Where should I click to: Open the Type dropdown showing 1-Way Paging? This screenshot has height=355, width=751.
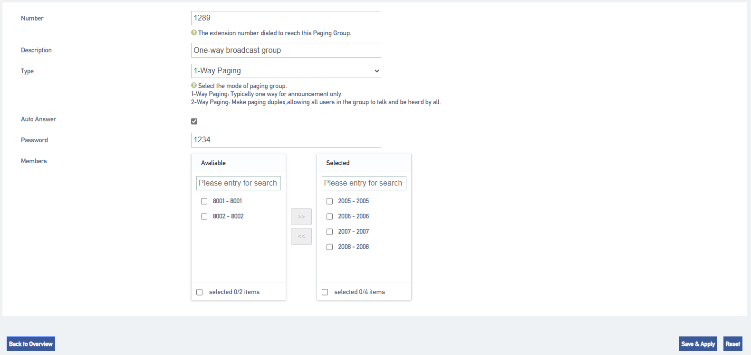pyautogui.click(x=286, y=71)
